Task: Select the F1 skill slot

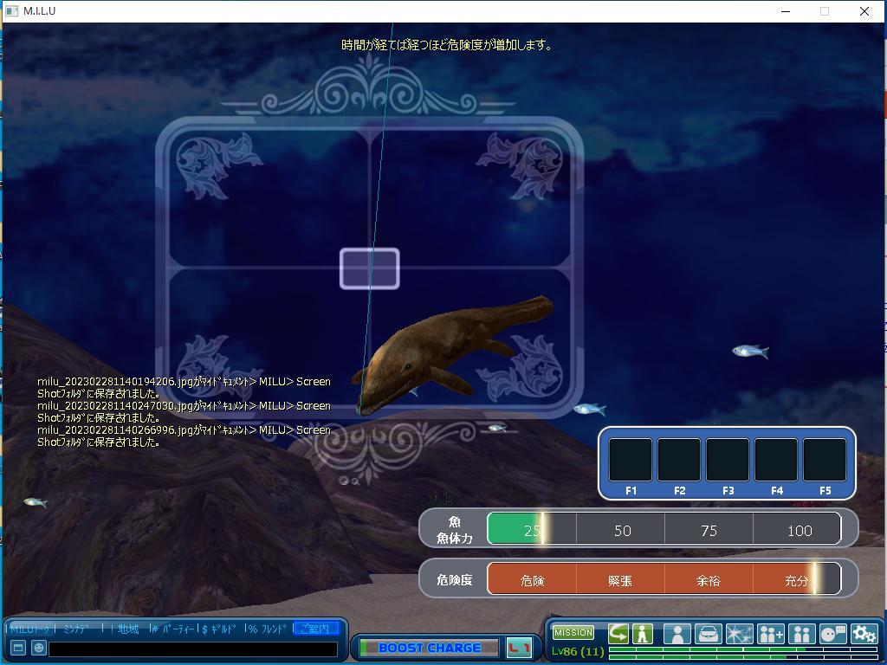Action: click(631, 460)
